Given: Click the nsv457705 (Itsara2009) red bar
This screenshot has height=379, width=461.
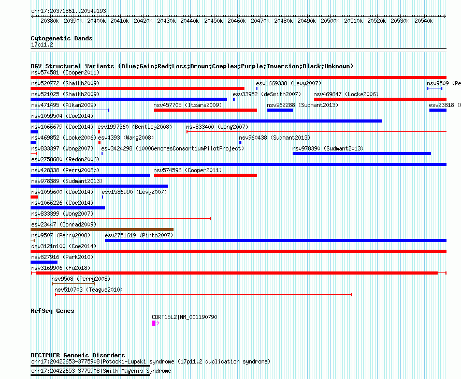Looking at the screenshot, I should pos(205,110).
